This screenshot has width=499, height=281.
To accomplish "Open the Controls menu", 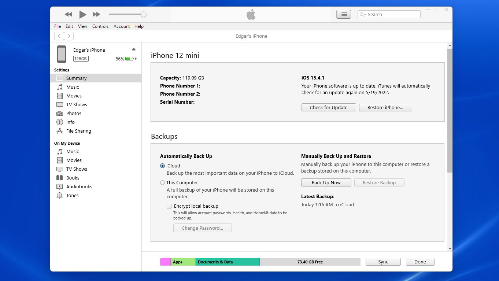I will point(100,26).
